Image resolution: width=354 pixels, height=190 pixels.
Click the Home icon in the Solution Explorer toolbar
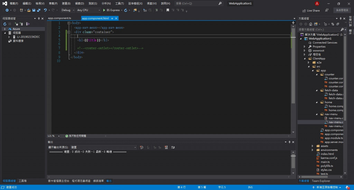[x=311, y=24]
